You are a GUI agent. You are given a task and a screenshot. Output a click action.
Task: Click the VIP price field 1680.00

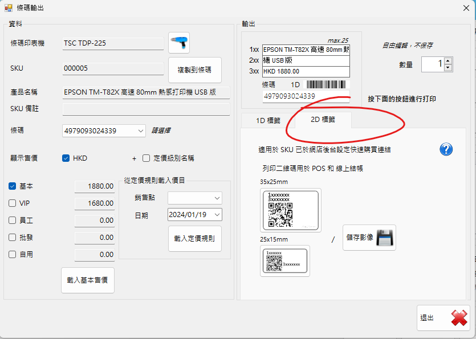click(95, 203)
